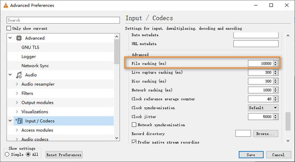Select the Simple settings radio button
The image size is (295, 162).
[x=7, y=154]
